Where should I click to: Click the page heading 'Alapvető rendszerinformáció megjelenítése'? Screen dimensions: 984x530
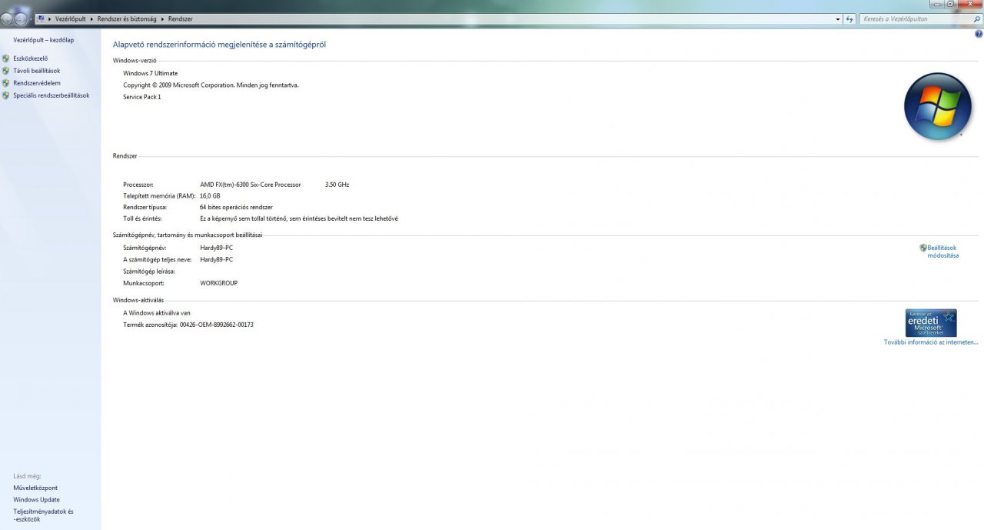tap(219, 45)
